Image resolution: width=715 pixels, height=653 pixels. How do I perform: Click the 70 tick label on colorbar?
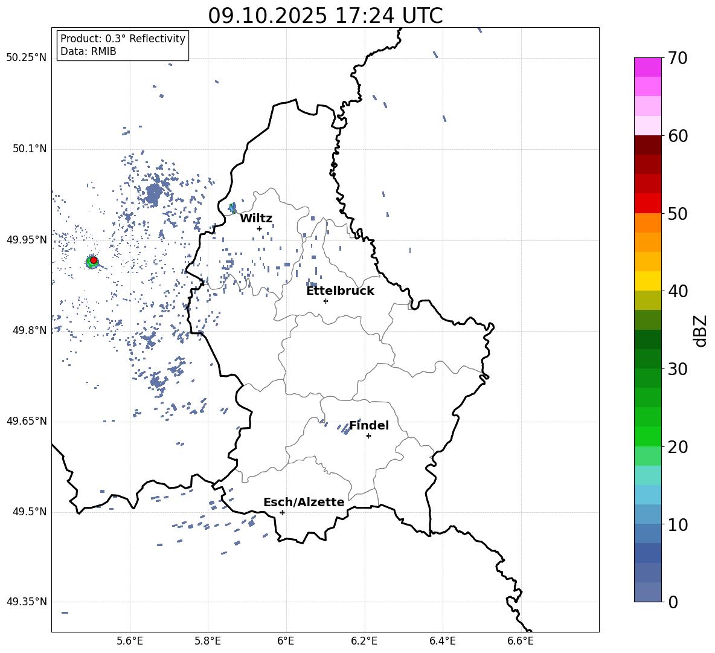(x=678, y=59)
